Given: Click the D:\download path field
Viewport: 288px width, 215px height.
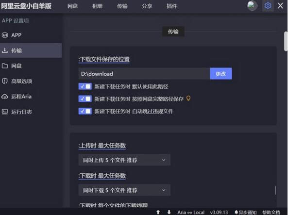Looking at the screenshot, I should click(144, 74).
